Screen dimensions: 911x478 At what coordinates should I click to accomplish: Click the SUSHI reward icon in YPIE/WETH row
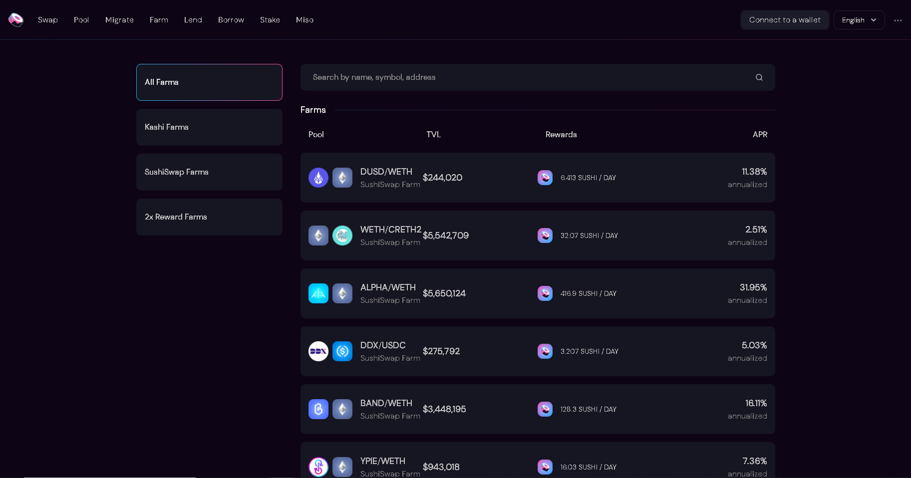(545, 467)
